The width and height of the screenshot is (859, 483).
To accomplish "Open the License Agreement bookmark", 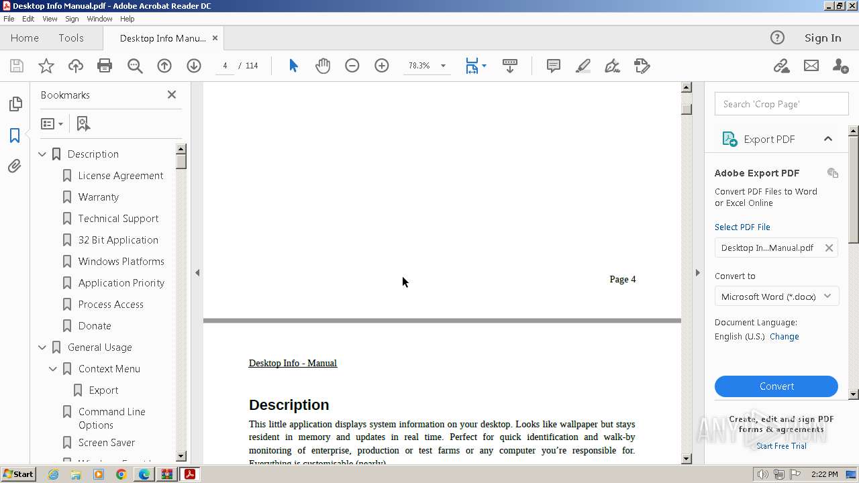I will click(120, 176).
